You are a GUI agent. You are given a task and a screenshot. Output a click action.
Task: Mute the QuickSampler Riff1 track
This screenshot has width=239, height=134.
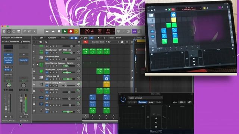pyautogui.click(x=50, y=53)
